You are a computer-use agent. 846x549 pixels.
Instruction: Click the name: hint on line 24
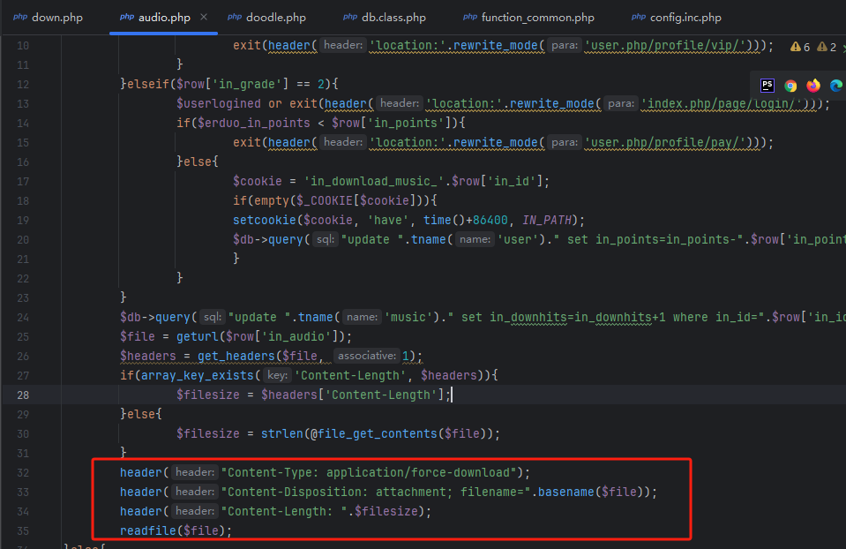click(362, 317)
